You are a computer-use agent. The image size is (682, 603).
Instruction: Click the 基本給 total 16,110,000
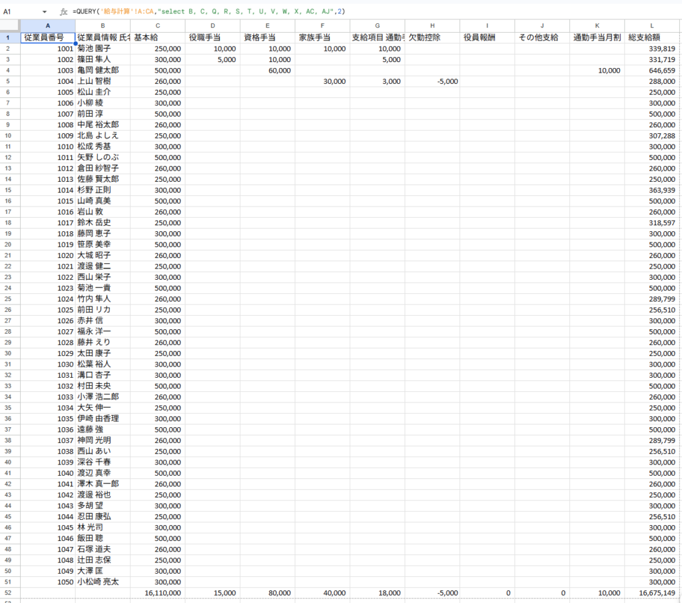point(157,592)
